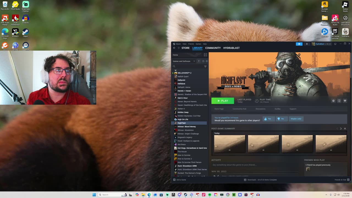
Task: Open the Help menu
Action: point(205,44)
